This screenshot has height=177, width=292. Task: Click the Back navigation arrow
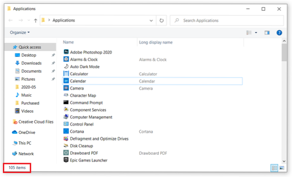tap(10, 20)
